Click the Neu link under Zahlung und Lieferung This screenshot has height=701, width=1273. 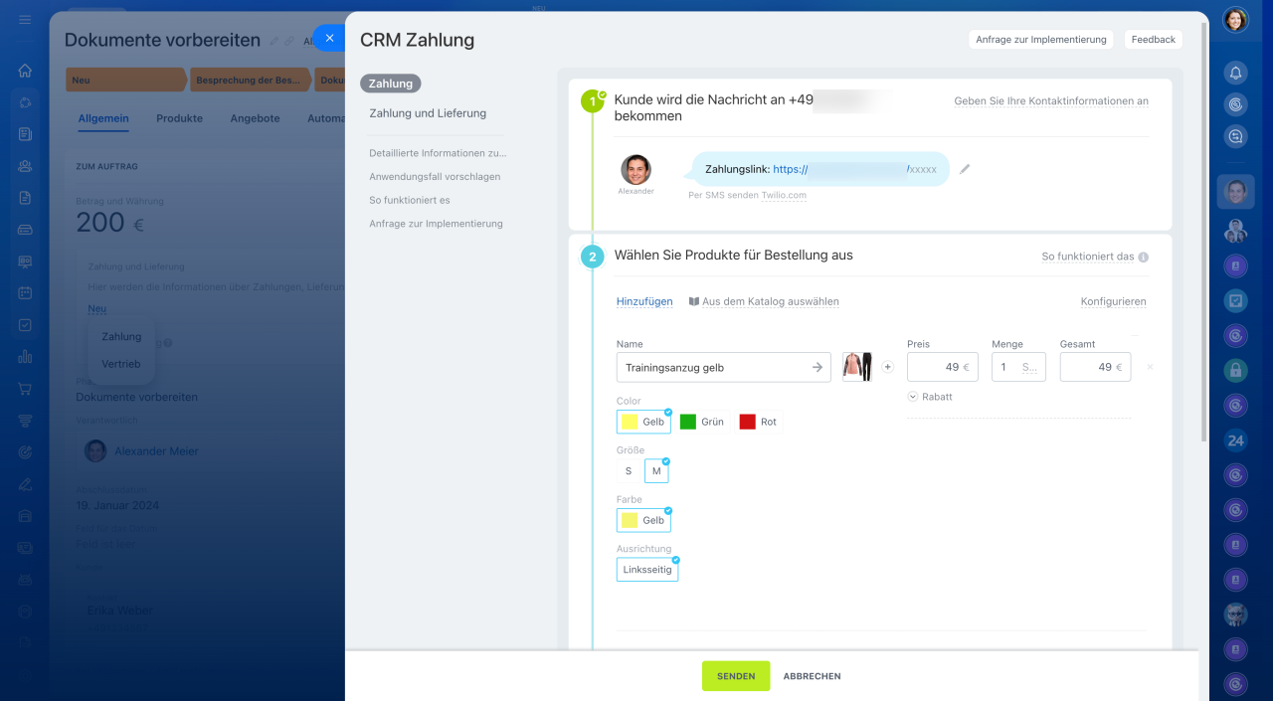click(x=96, y=308)
